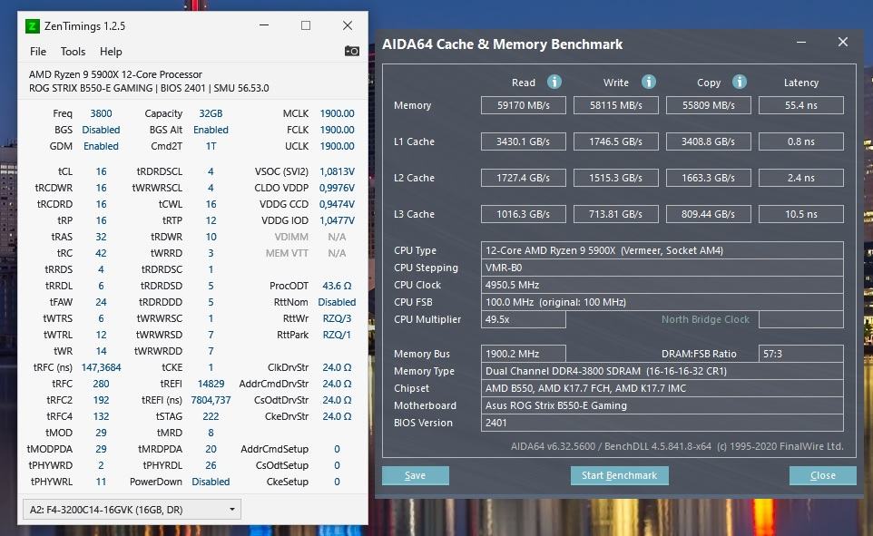This screenshot has height=536, width=873.
Task: Click the Start Benchmark button
Action: click(x=619, y=475)
